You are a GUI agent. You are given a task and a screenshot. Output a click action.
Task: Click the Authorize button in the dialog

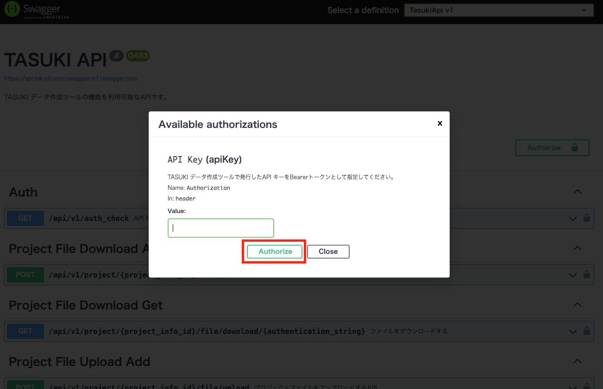coord(275,251)
